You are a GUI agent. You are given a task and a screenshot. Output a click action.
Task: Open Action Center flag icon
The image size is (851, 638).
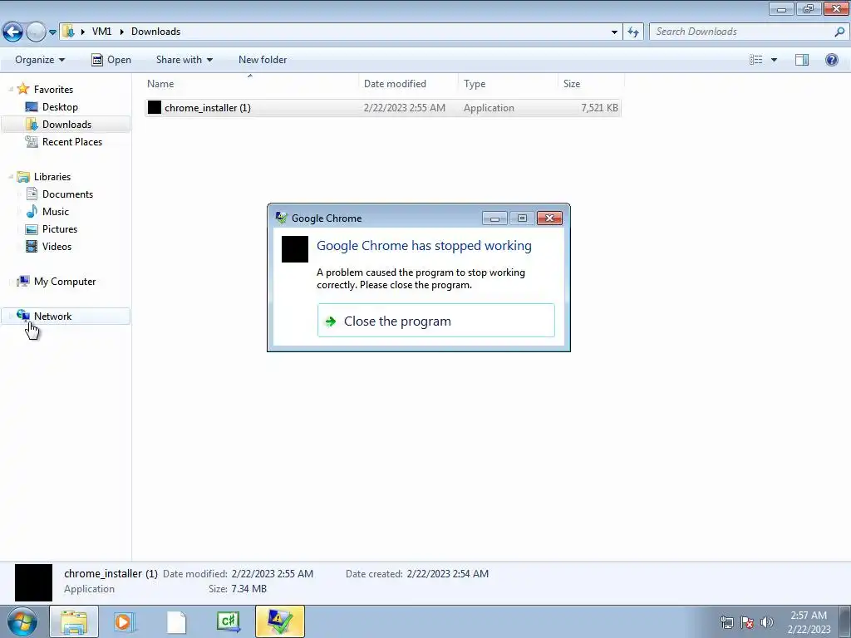747,622
